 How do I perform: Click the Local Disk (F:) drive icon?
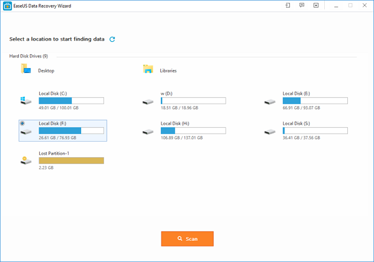(x=26, y=132)
